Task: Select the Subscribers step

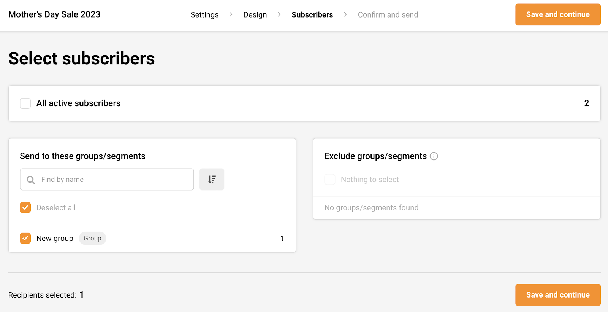Action: click(312, 15)
